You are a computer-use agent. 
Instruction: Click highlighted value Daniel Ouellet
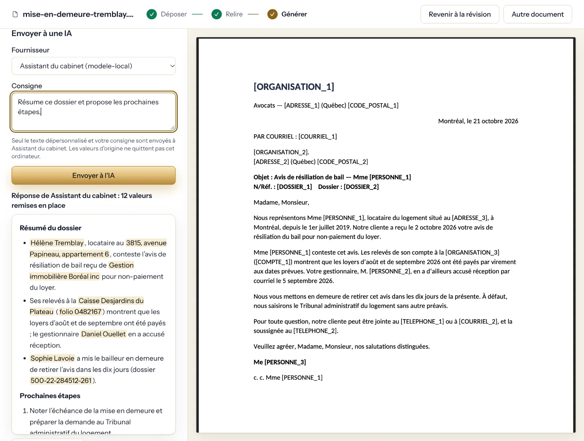[x=103, y=334]
